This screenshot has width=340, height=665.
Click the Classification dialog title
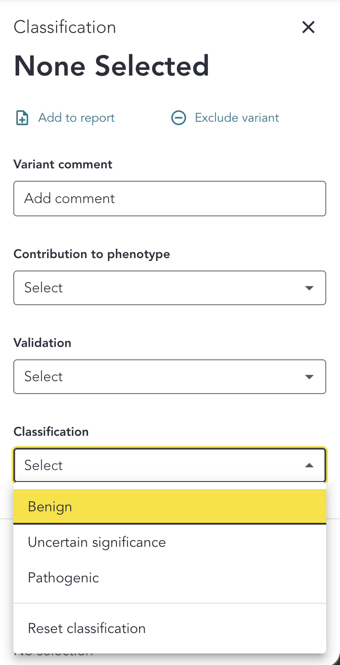click(64, 27)
